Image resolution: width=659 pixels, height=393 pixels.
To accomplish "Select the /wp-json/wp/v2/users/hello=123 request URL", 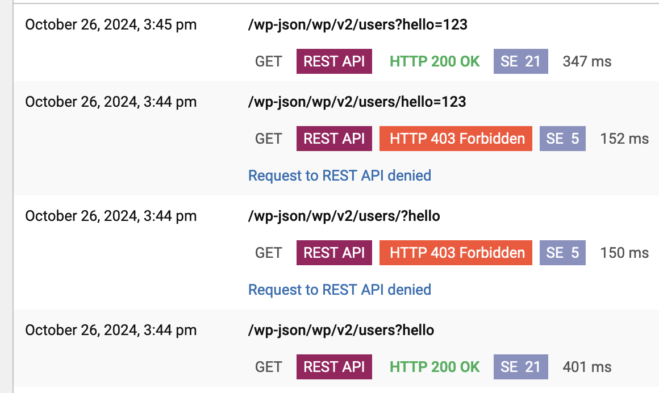I will pyautogui.click(x=357, y=102).
